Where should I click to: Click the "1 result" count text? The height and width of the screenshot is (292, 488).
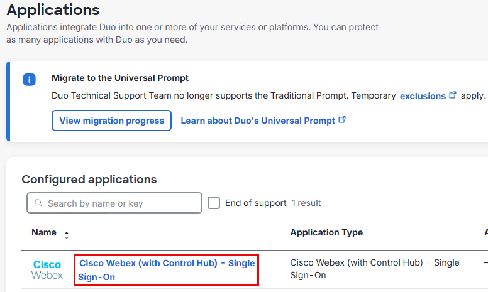click(306, 203)
